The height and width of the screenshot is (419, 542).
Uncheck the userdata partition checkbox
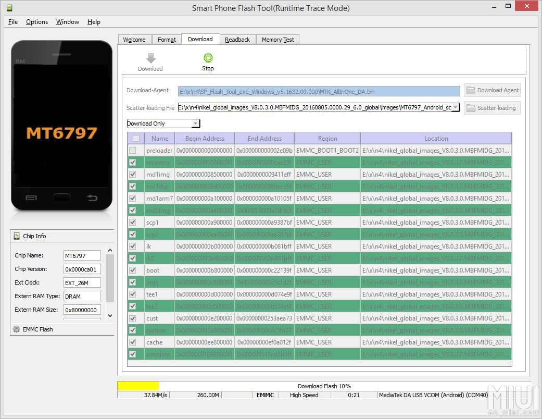pyautogui.click(x=133, y=354)
